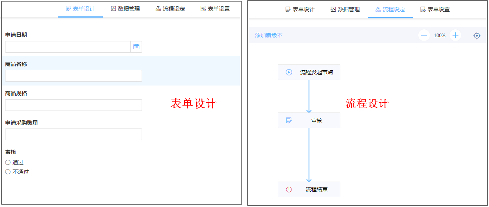
Task: Click the 申请日期 date input field
Action: [68, 47]
